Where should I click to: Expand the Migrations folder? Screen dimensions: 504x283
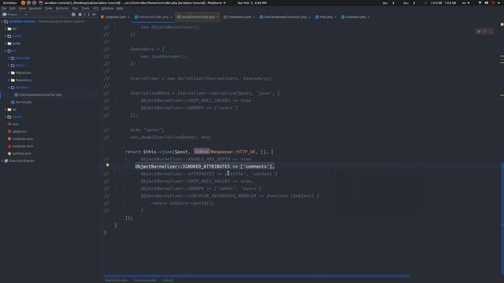pyautogui.click(x=9, y=73)
